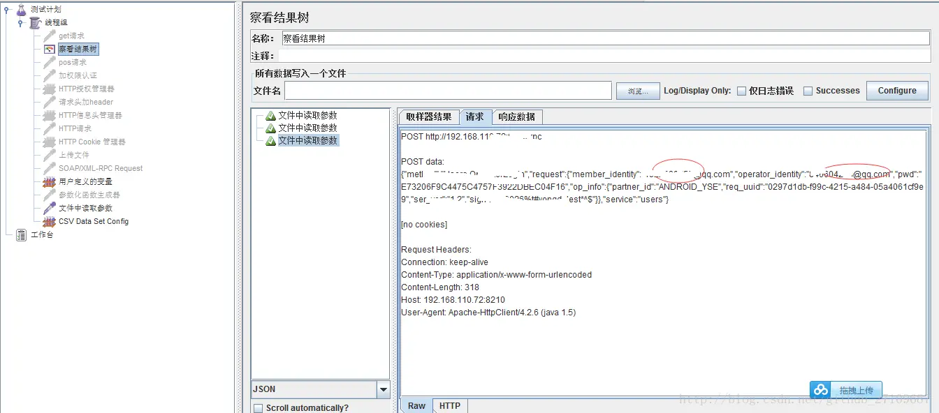Click the config icon beside HTTP信息头管理器

50,116
